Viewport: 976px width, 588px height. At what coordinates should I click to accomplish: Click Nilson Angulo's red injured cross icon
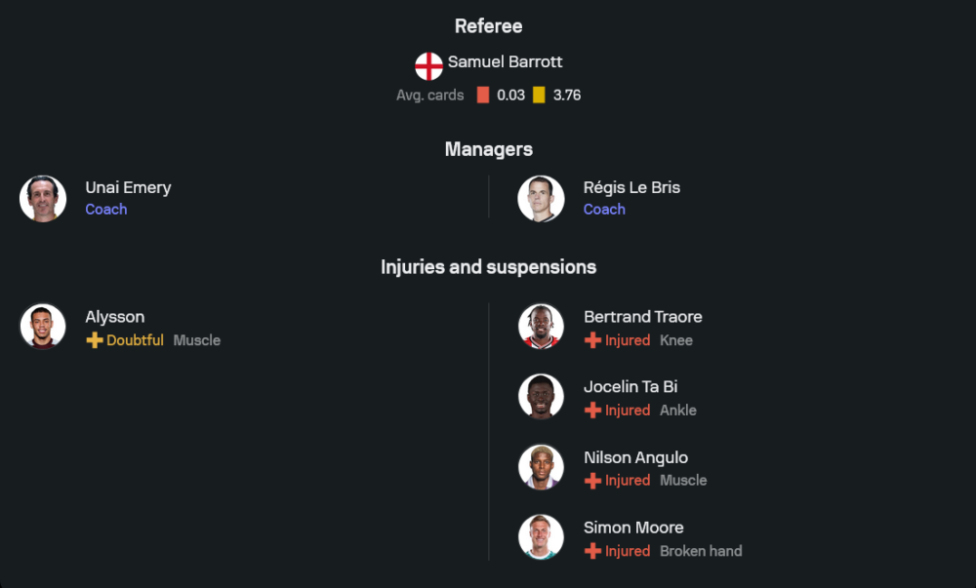point(592,481)
